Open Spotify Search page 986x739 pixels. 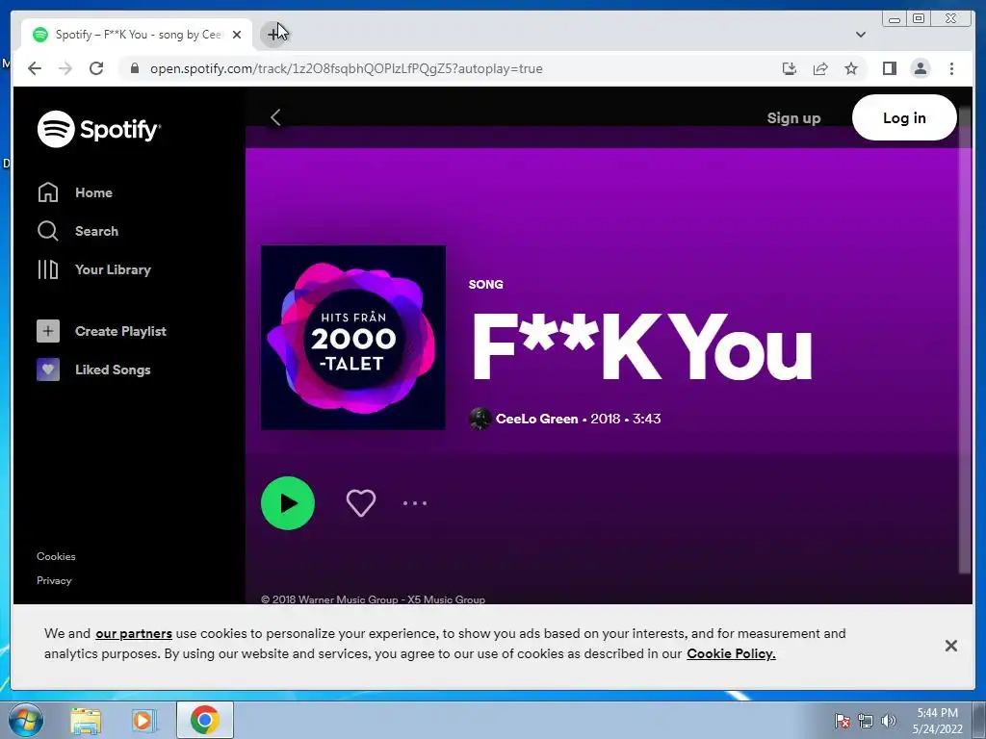point(78,231)
